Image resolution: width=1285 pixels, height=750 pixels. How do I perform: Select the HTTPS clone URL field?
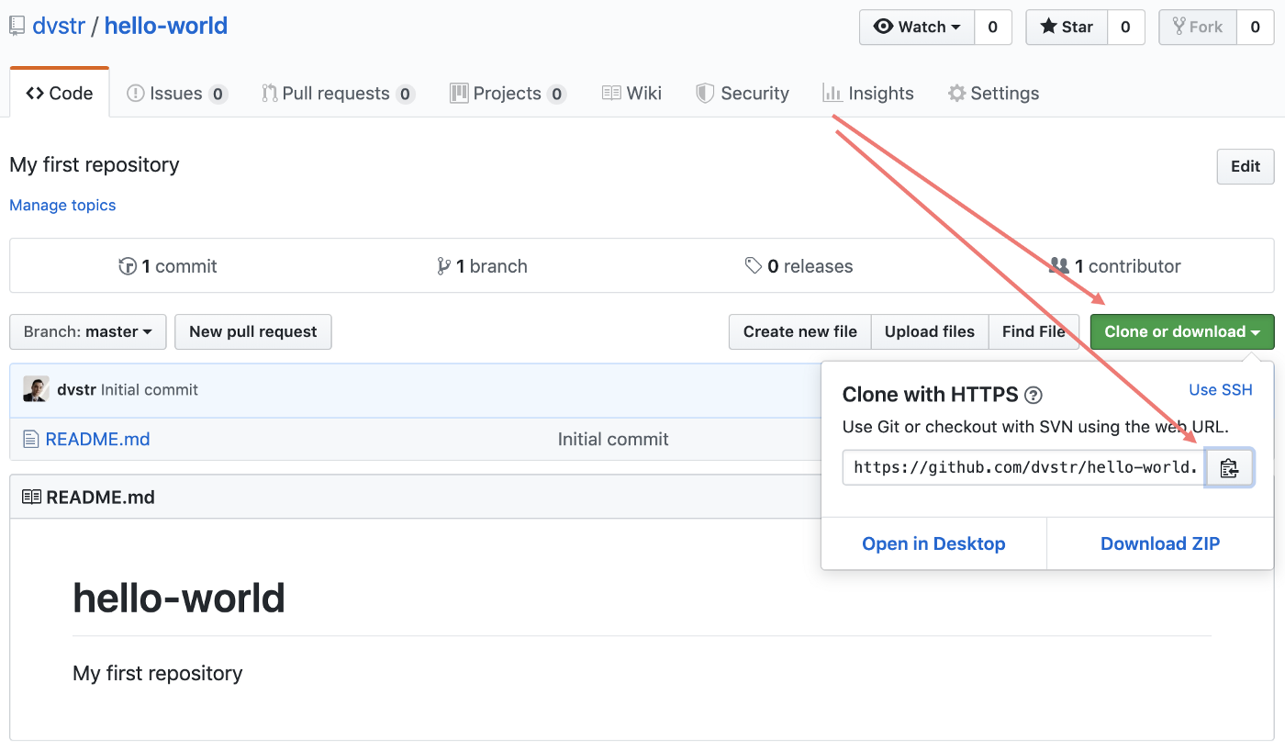(1024, 467)
